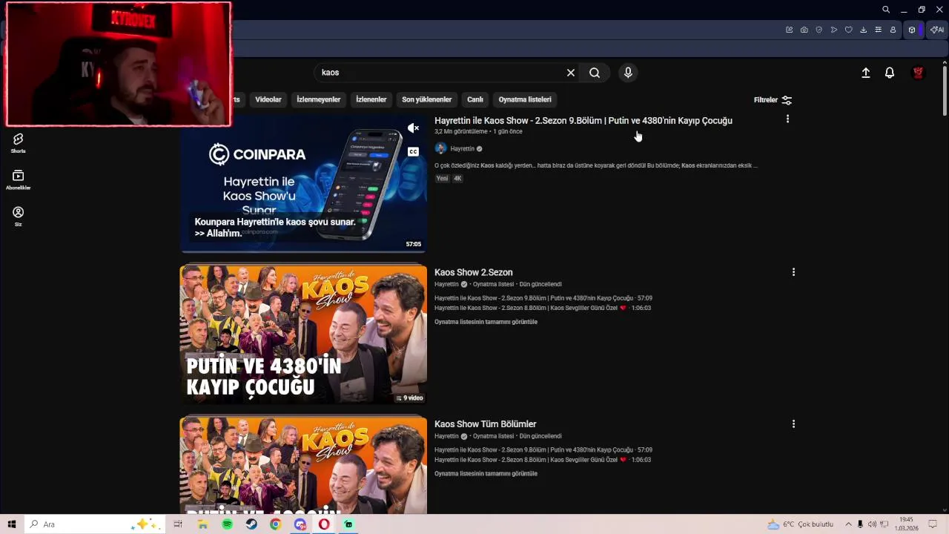Open the Kaos Show 2.Sezon playlist title
The height and width of the screenshot is (534, 949).
click(474, 272)
